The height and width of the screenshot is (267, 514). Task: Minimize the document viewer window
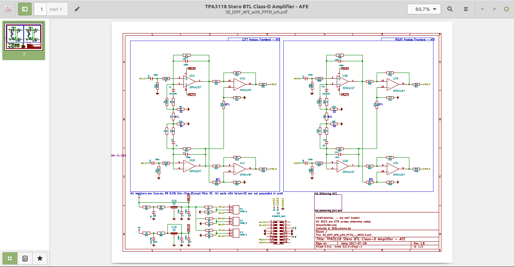pos(482,9)
